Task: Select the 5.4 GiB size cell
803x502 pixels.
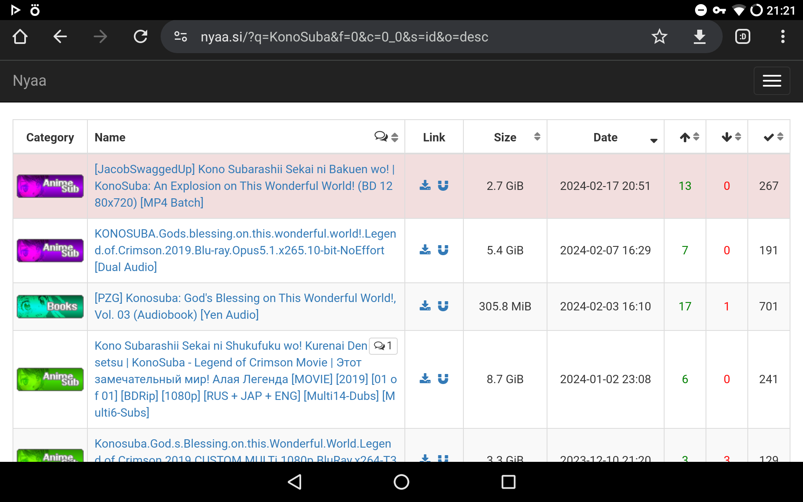Action: [505, 250]
